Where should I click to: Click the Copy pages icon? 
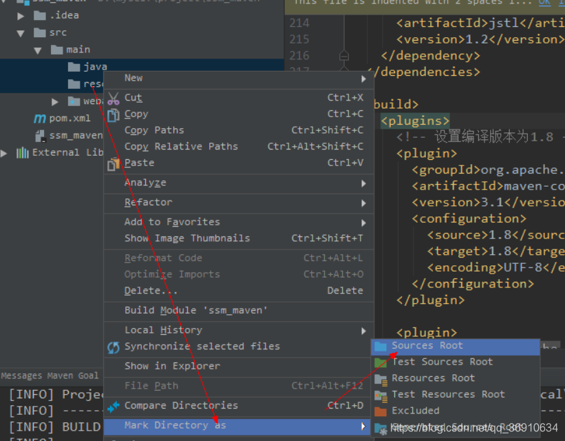pyautogui.click(x=113, y=115)
